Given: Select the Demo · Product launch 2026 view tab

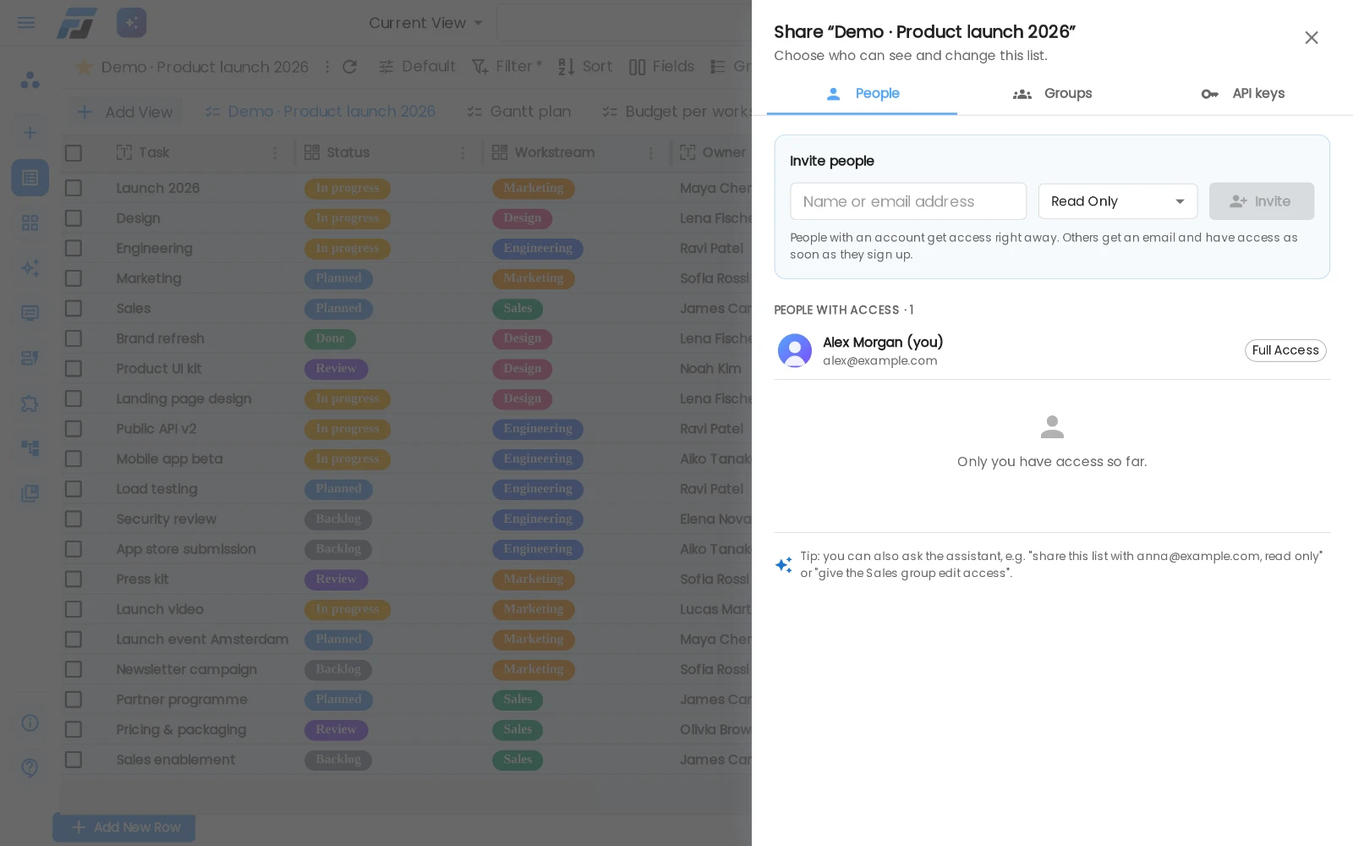Looking at the screenshot, I should (x=320, y=112).
